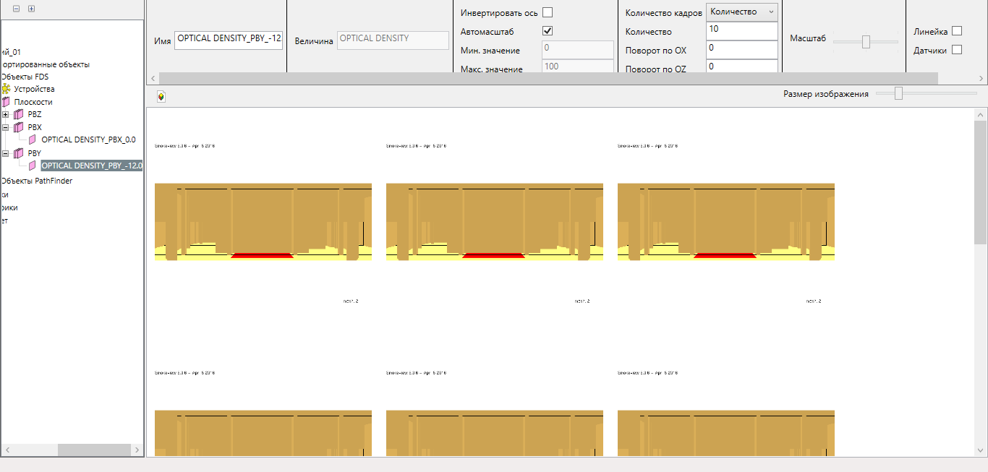Click the Поворот по OZ input field
988x472 pixels.
click(x=742, y=66)
